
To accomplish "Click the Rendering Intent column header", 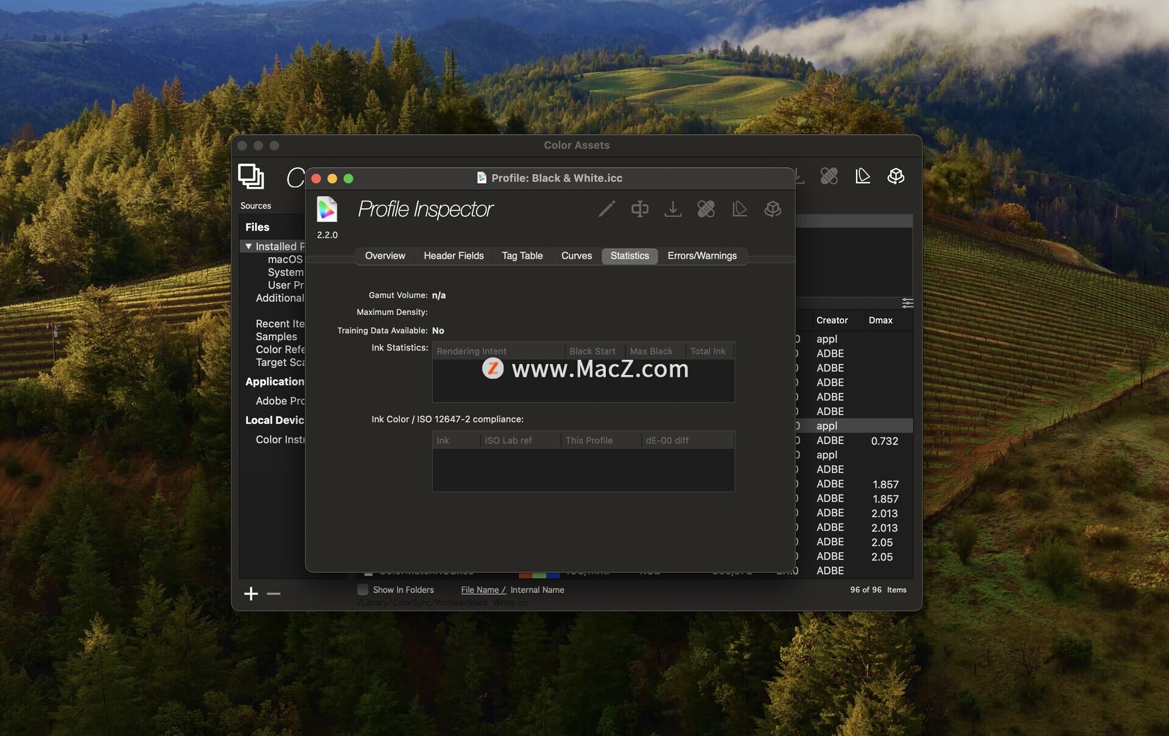I will pos(499,351).
